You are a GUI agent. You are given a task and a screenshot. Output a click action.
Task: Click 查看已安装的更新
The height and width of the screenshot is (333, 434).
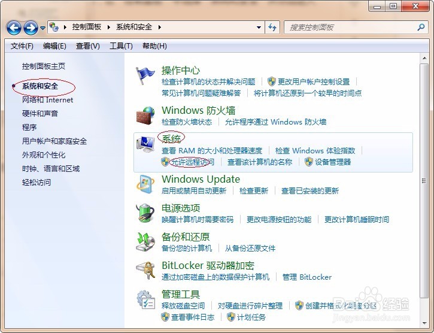(309, 191)
